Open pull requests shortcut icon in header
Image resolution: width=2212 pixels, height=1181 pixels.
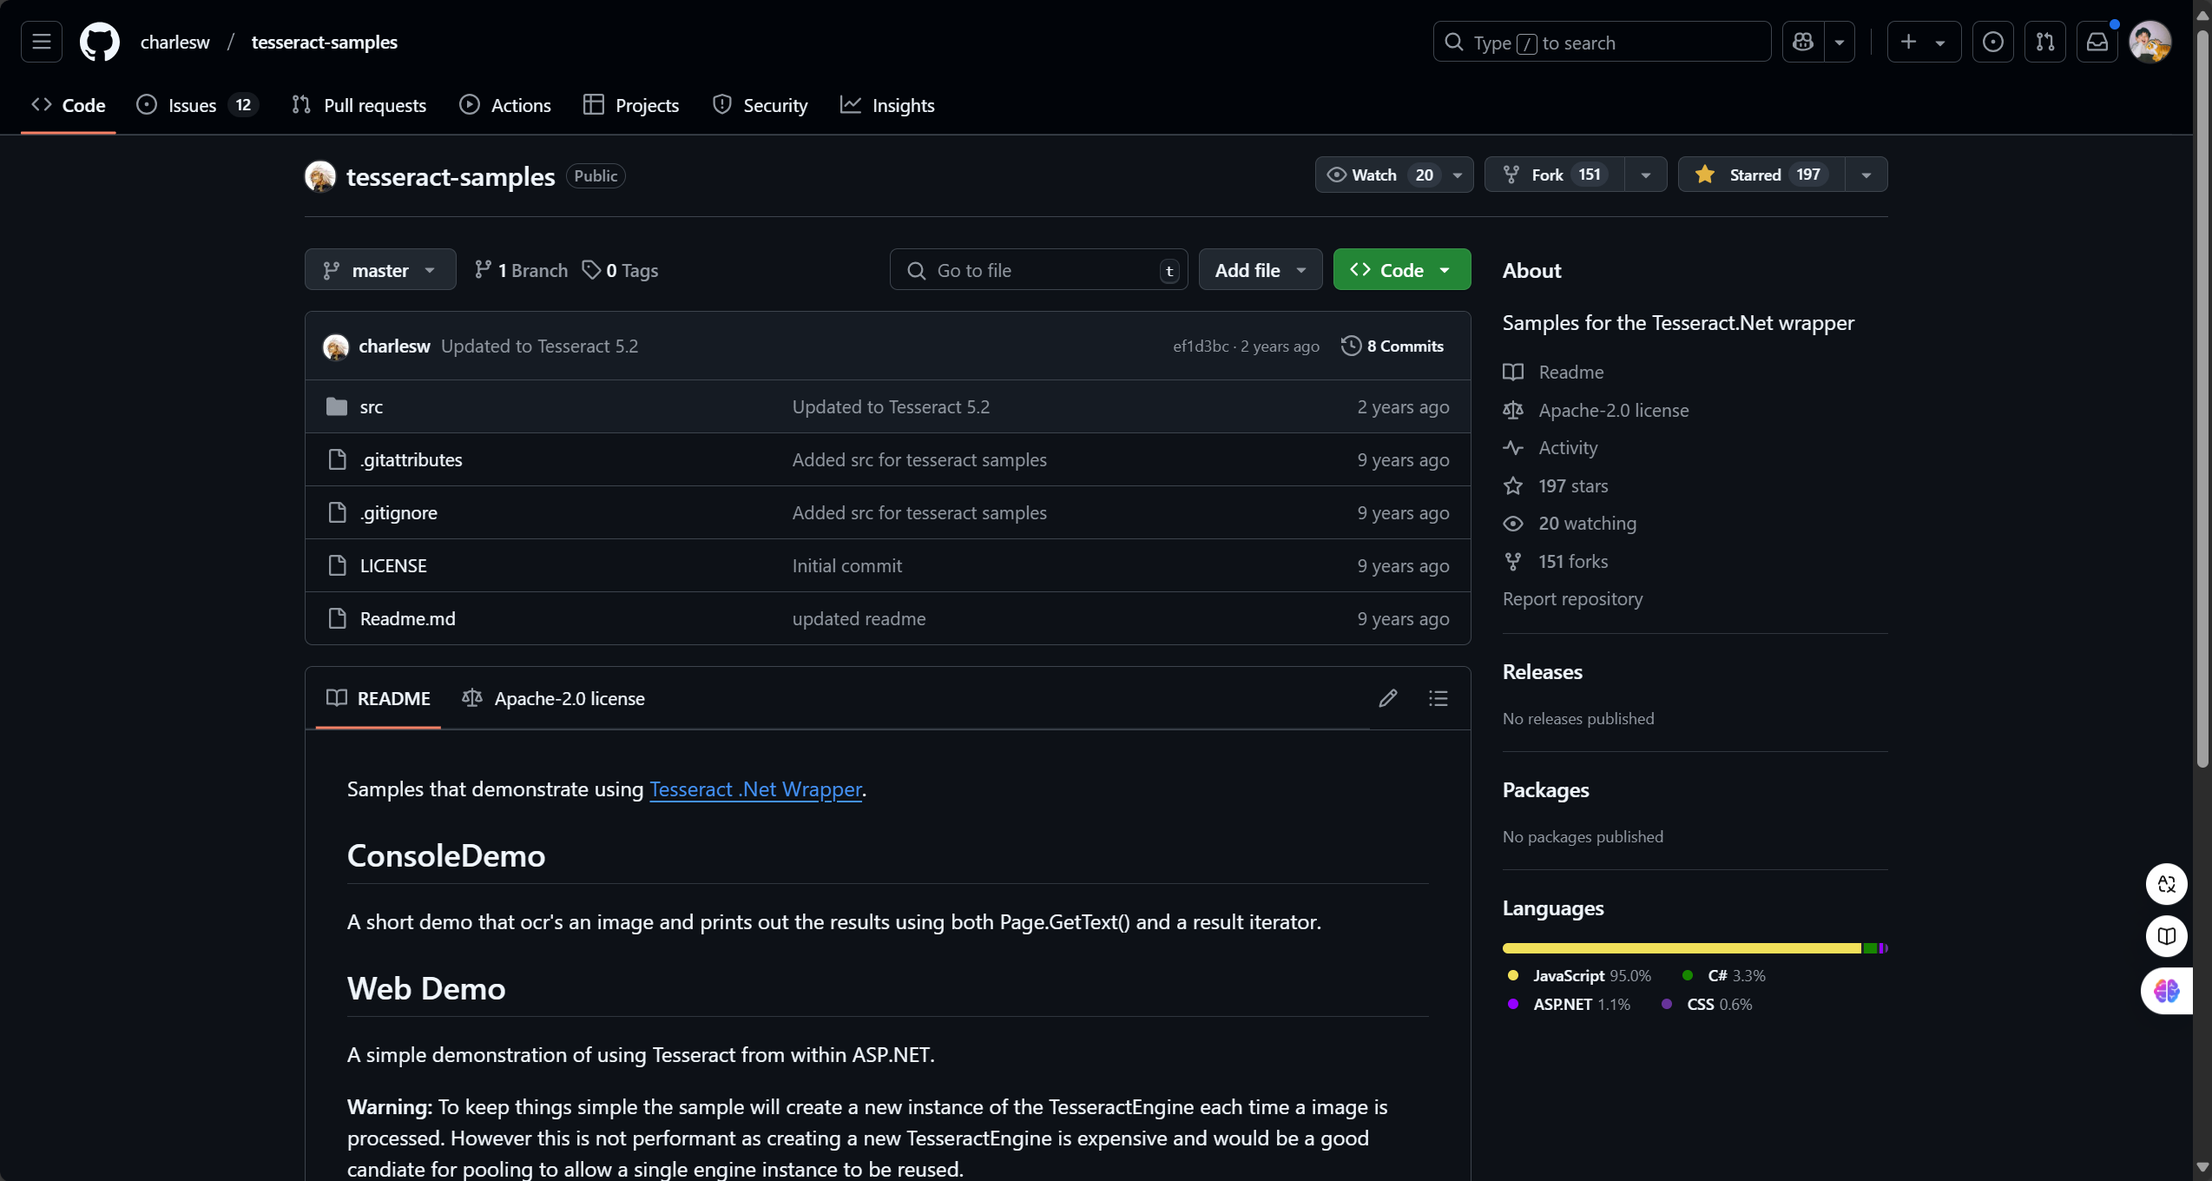click(2045, 42)
